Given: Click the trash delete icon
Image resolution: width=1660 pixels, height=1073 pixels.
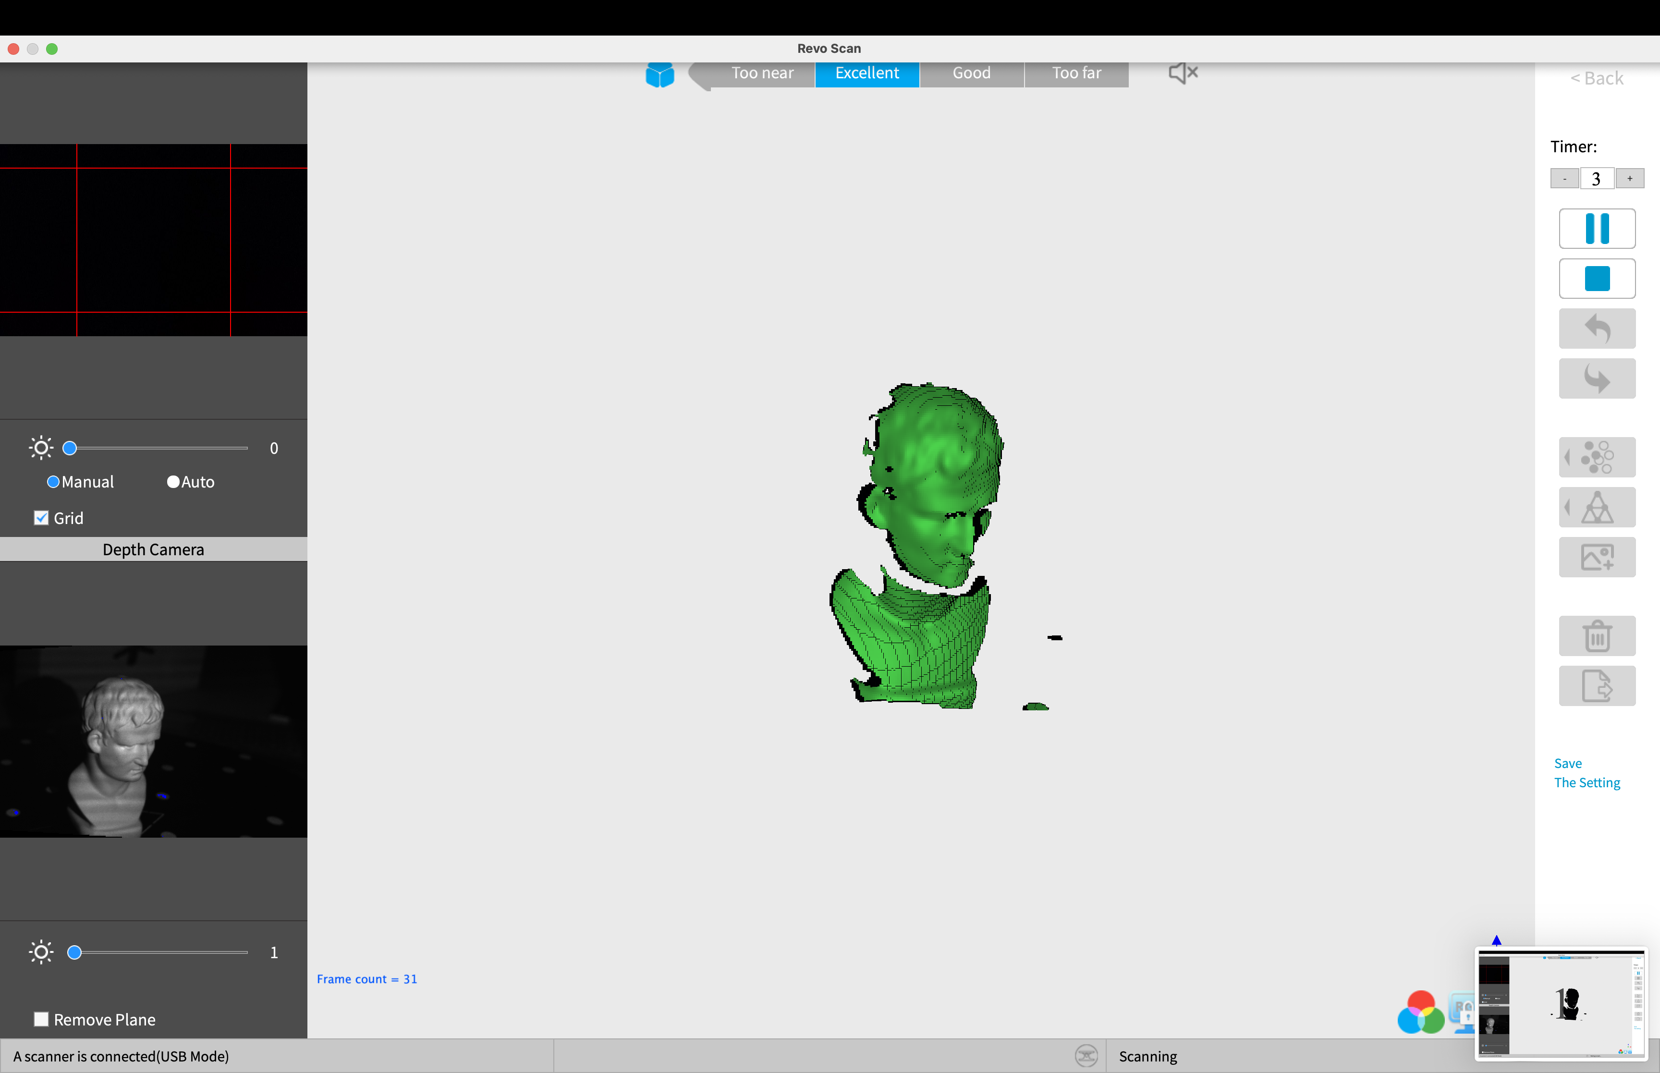Looking at the screenshot, I should (1596, 636).
